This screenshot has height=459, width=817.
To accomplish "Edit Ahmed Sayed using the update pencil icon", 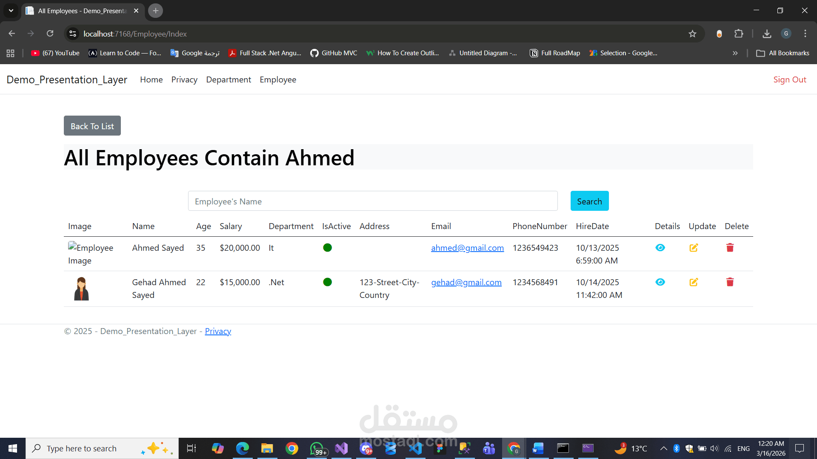I will 694,248.
